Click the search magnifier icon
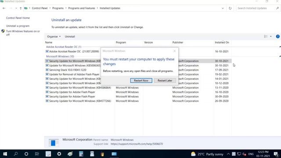Image resolution: width=281 pixels, height=158 pixels. click(277, 8)
